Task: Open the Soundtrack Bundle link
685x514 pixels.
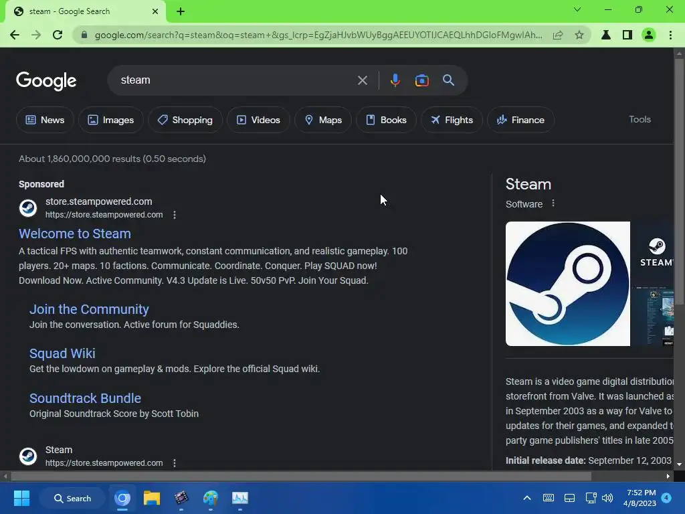Action: [85, 399]
